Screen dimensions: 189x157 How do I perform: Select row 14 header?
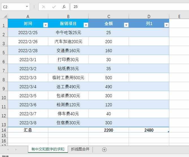point(4,130)
